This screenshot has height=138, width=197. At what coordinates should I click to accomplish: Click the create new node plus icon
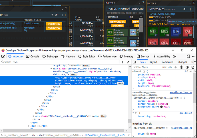[x=122, y=62]
